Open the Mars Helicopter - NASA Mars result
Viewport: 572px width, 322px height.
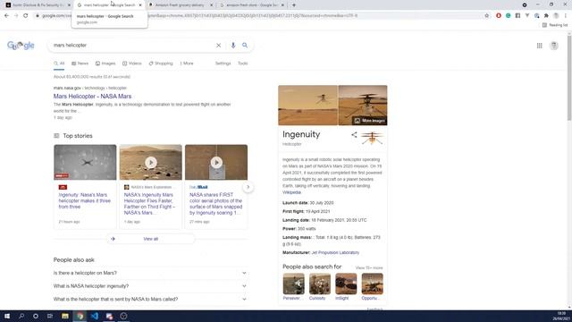92,97
